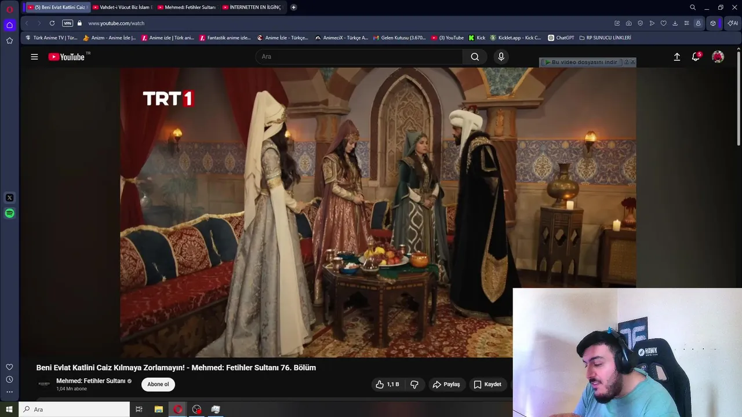Click the Windows taskbar search box
This screenshot has height=417, width=742.
click(x=74, y=409)
